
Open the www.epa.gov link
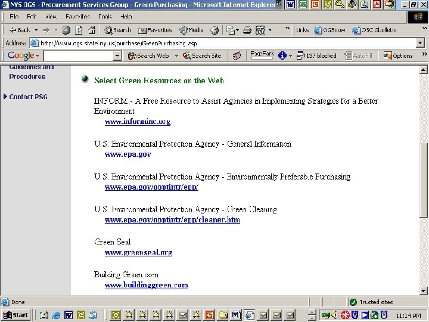(x=128, y=154)
